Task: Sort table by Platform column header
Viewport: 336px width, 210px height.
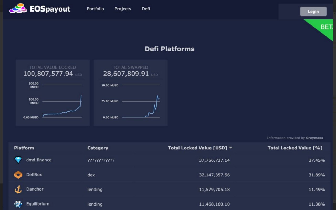Action: pos(24,148)
